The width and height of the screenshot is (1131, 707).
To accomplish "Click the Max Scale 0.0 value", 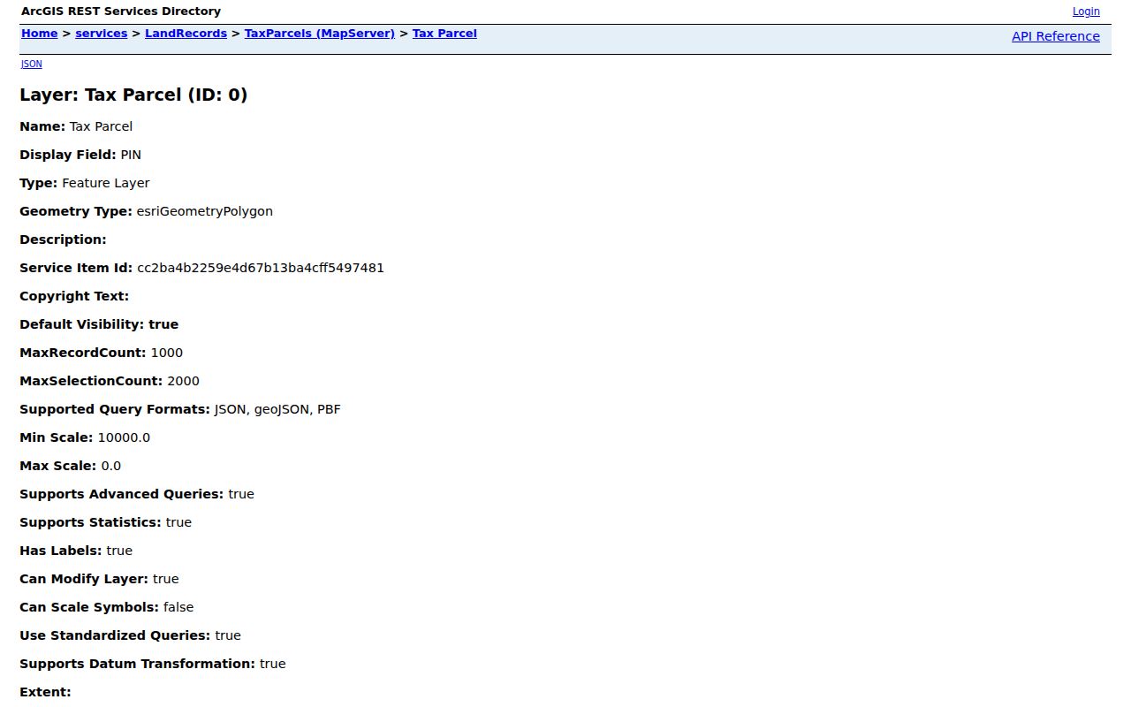I will pos(111,466).
